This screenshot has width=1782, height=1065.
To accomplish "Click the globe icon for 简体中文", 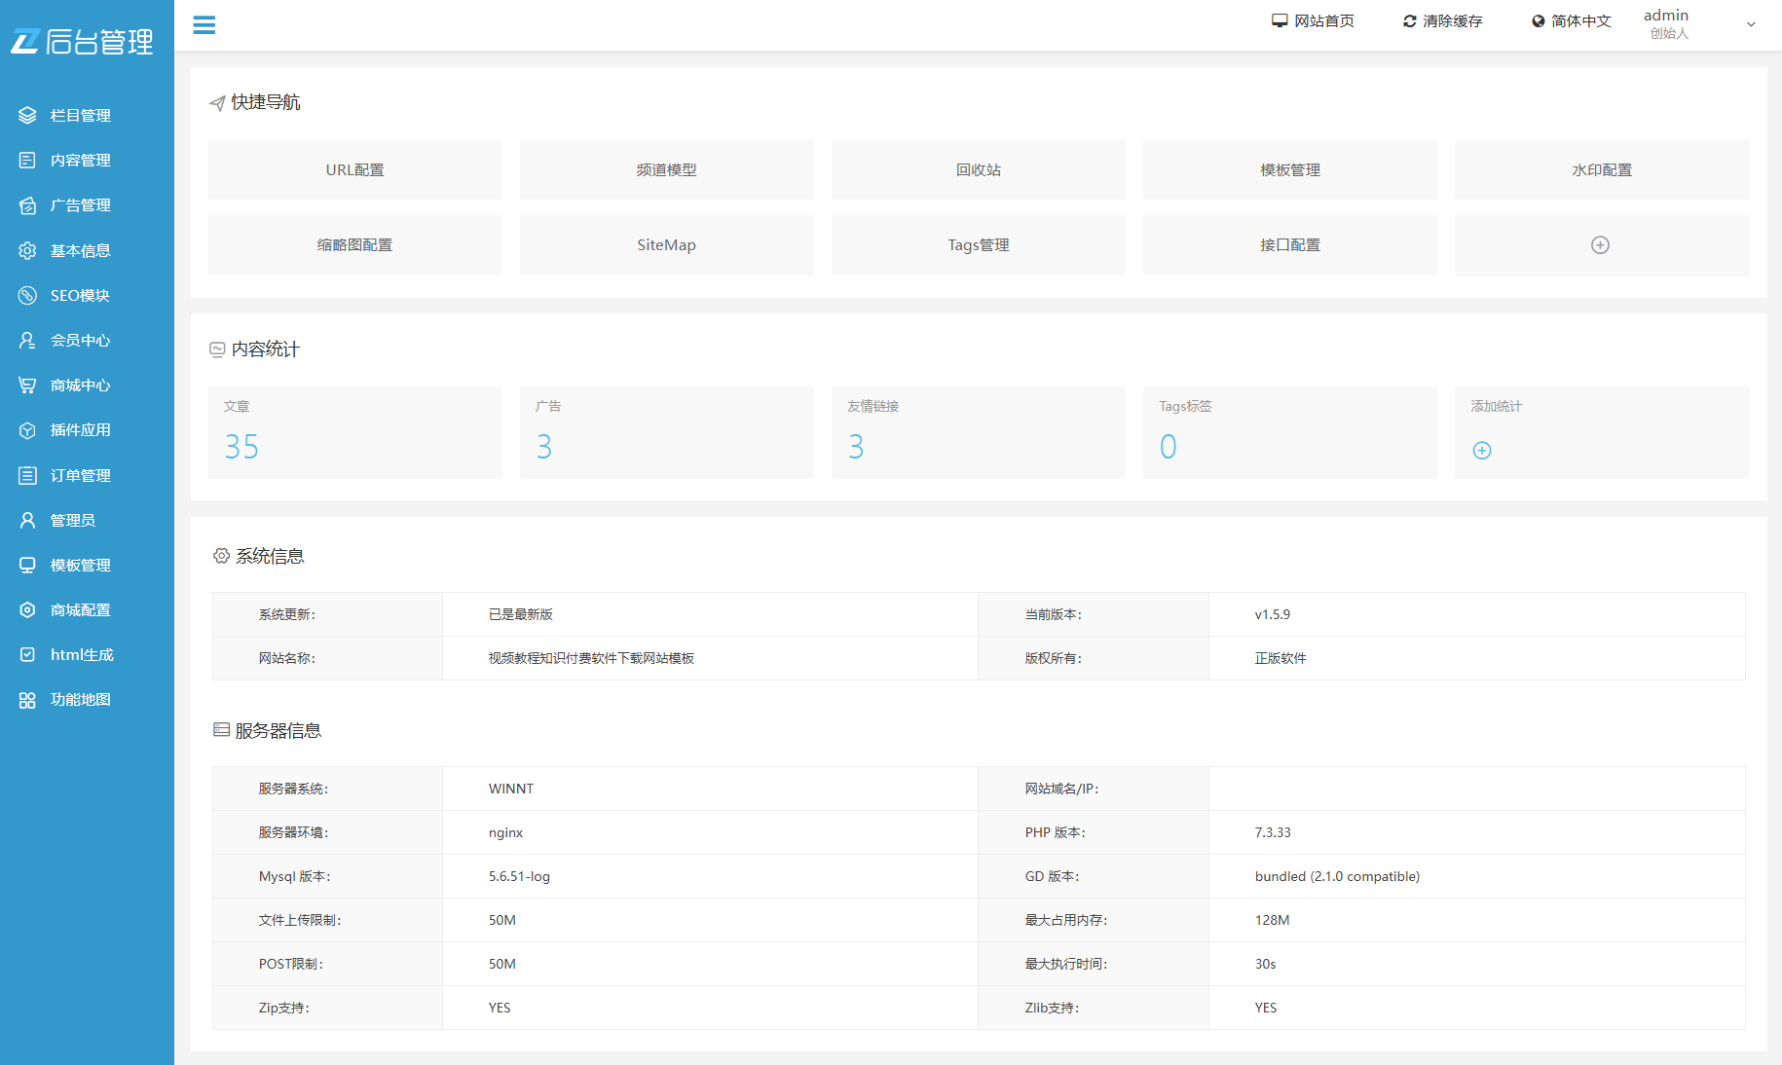I will (1538, 21).
